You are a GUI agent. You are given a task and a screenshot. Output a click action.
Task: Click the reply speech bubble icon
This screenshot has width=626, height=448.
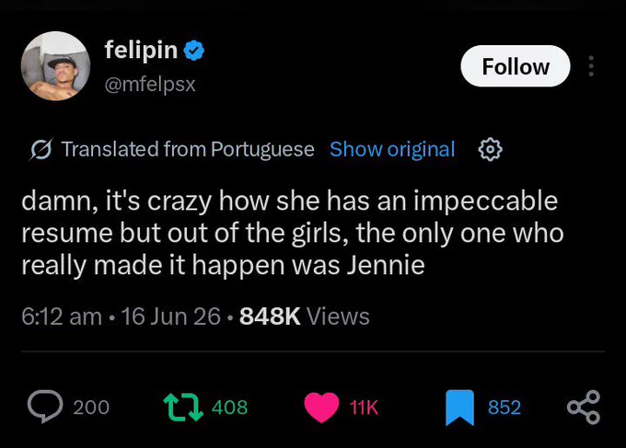[45, 407]
